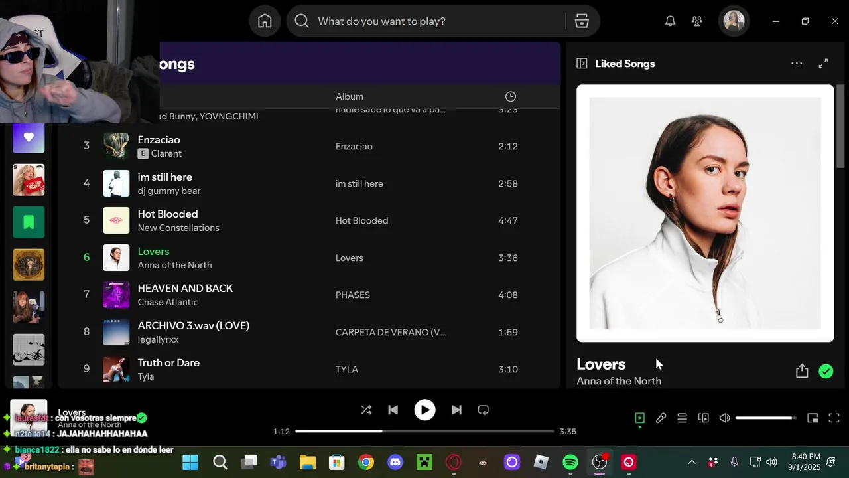The height and width of the screenshot is (478, 849).
Task: Open the Liked Songs heart in the sidebar
Action: 29,137
